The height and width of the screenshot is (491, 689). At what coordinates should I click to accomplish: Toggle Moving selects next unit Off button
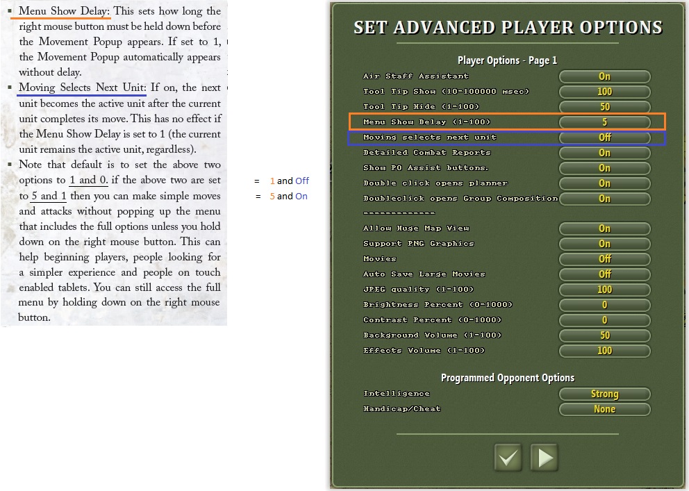click(x=605, y=138)
